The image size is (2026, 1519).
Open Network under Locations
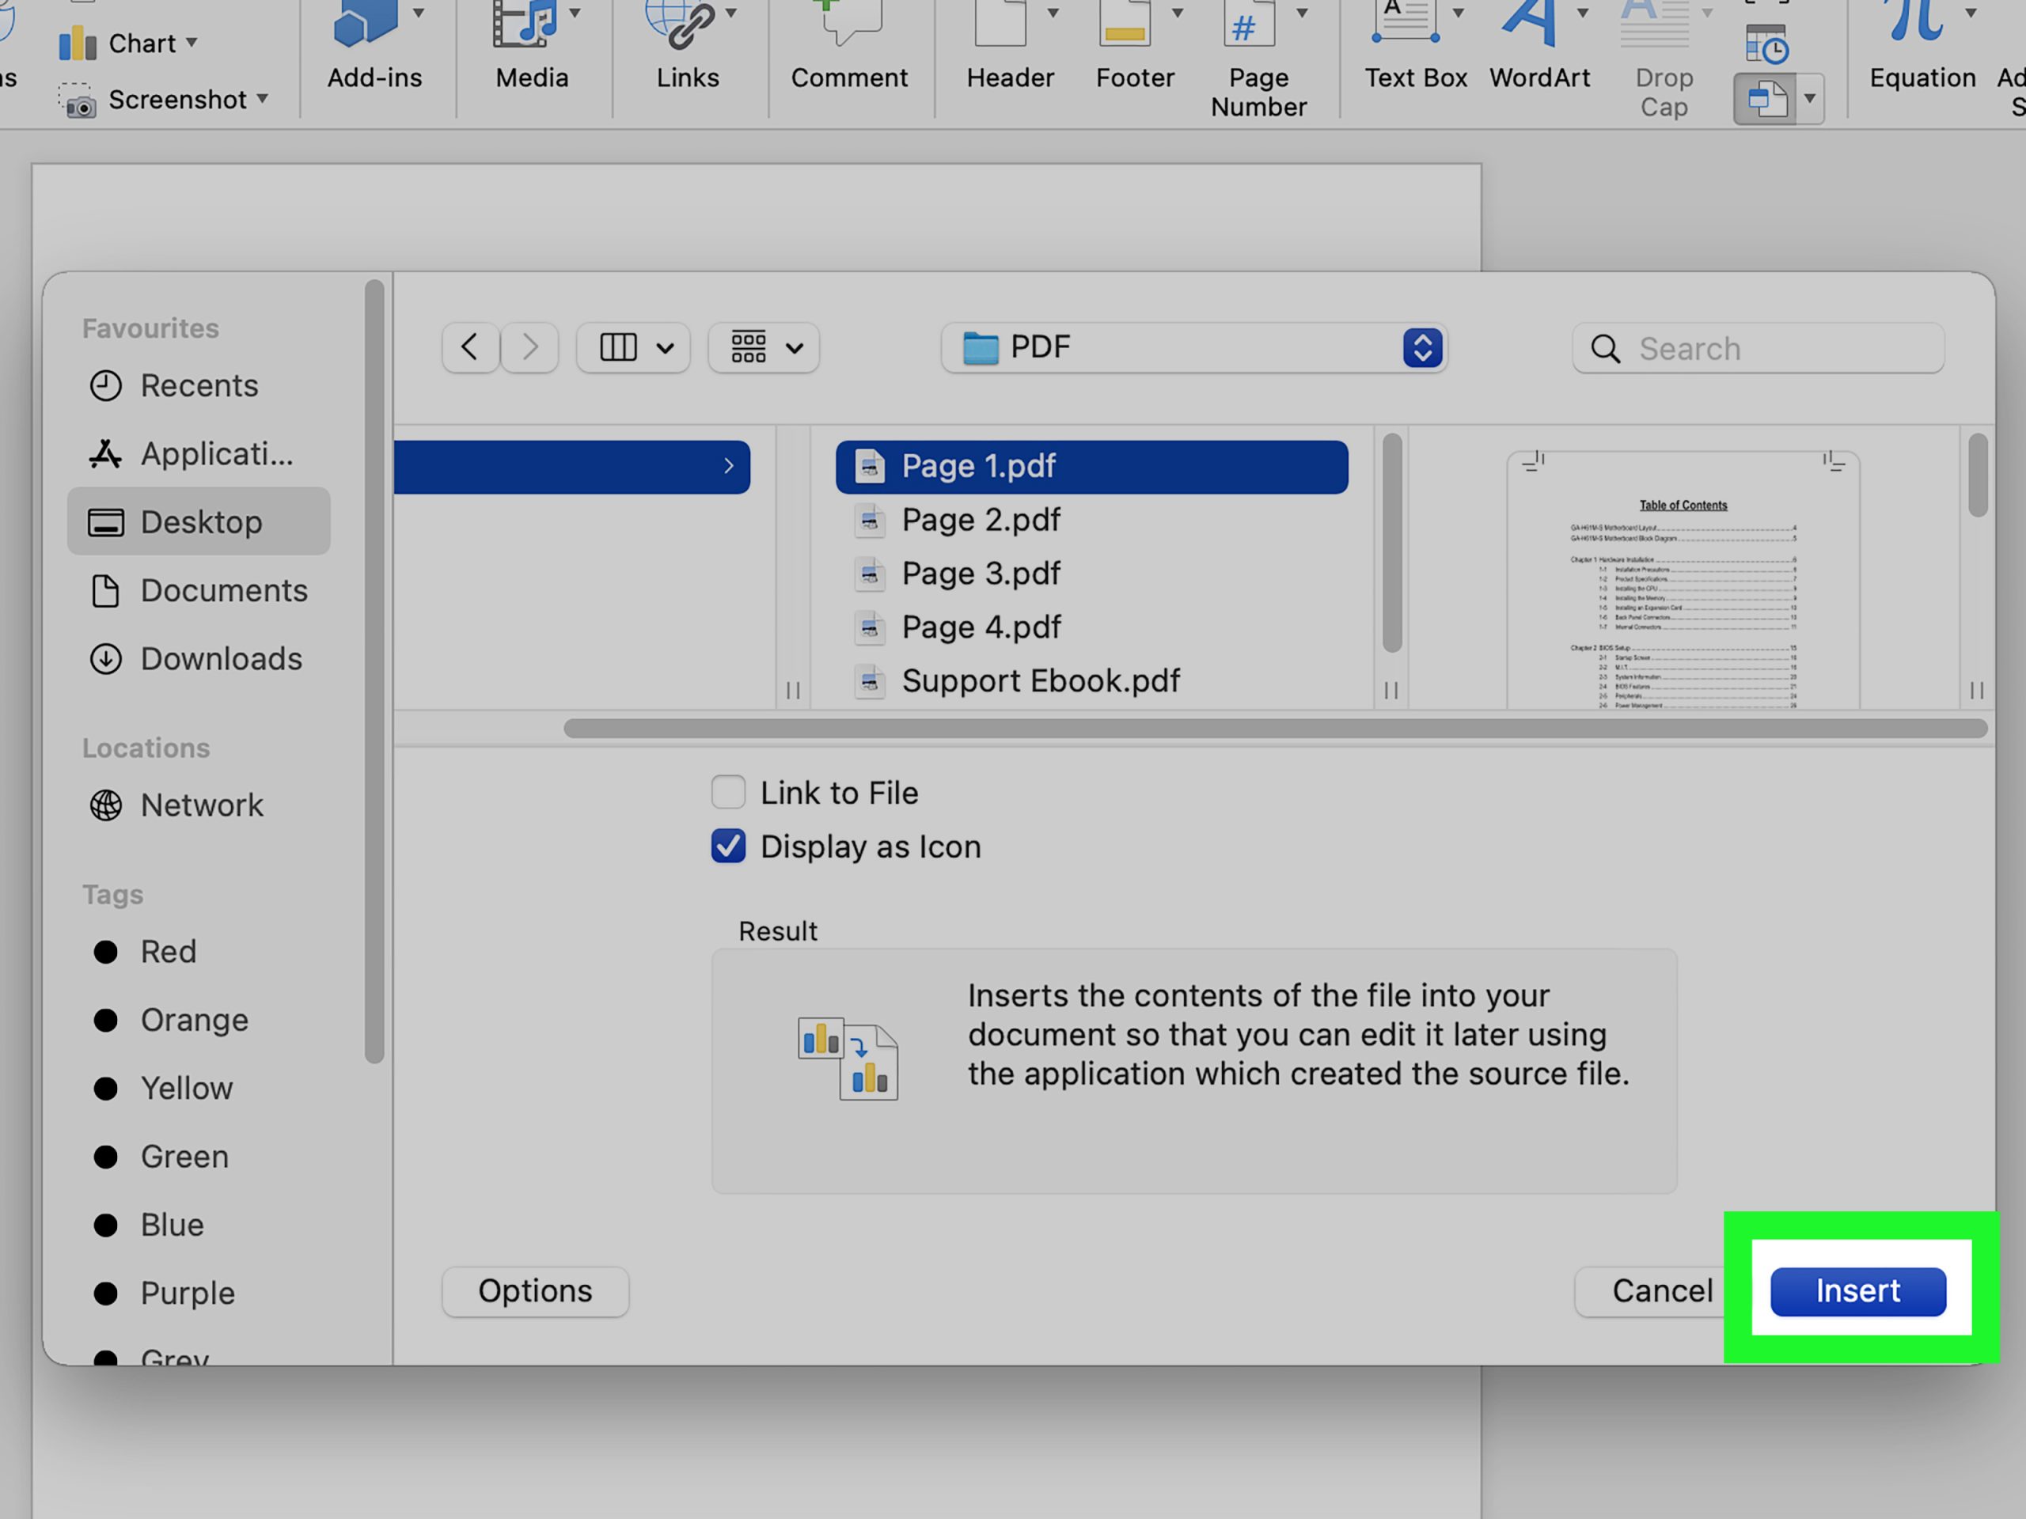pyautogui.click(x=199, y=805)
